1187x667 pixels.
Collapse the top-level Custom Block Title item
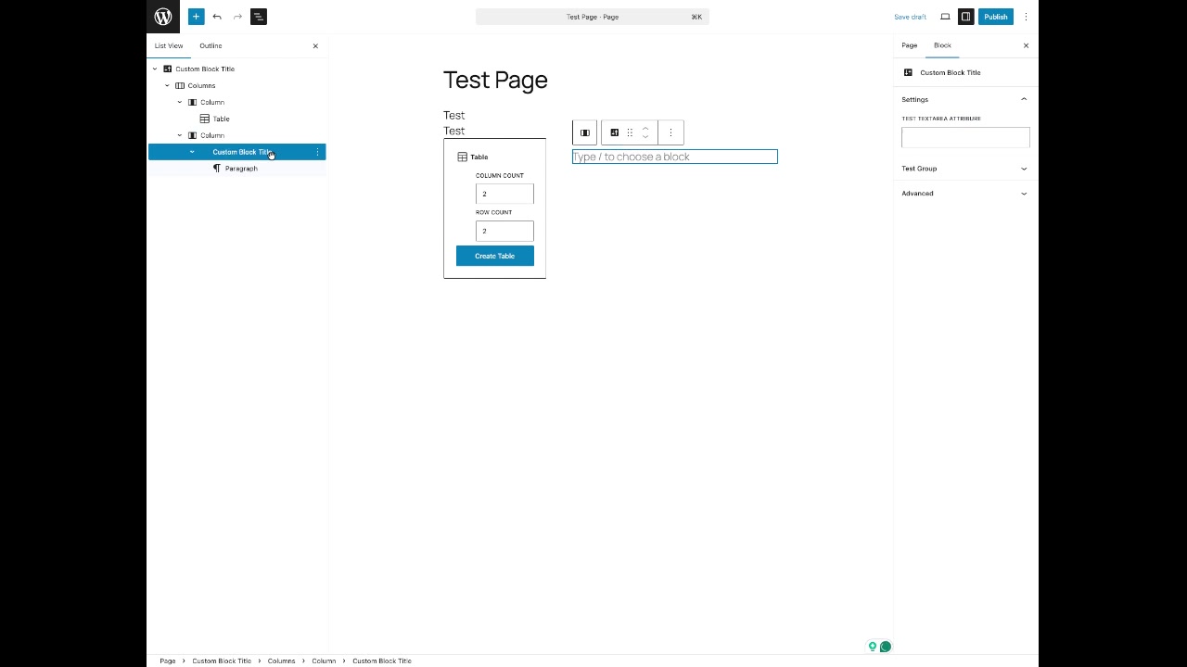tap(155, 69)
